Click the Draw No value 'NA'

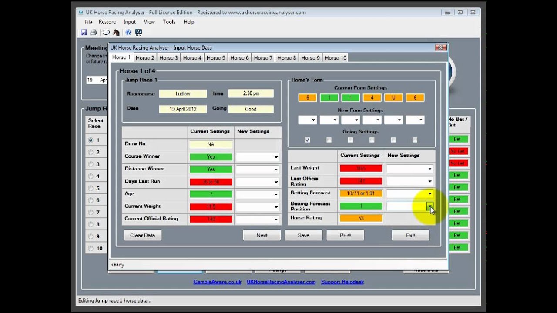pyautogui.click(x=211, y=144)
